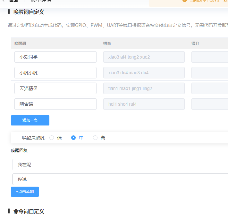The width and height of the screenshot is (228, 218).
Task: Focus the 天猫精灵 wake word field
Action: tap(55, 88)
